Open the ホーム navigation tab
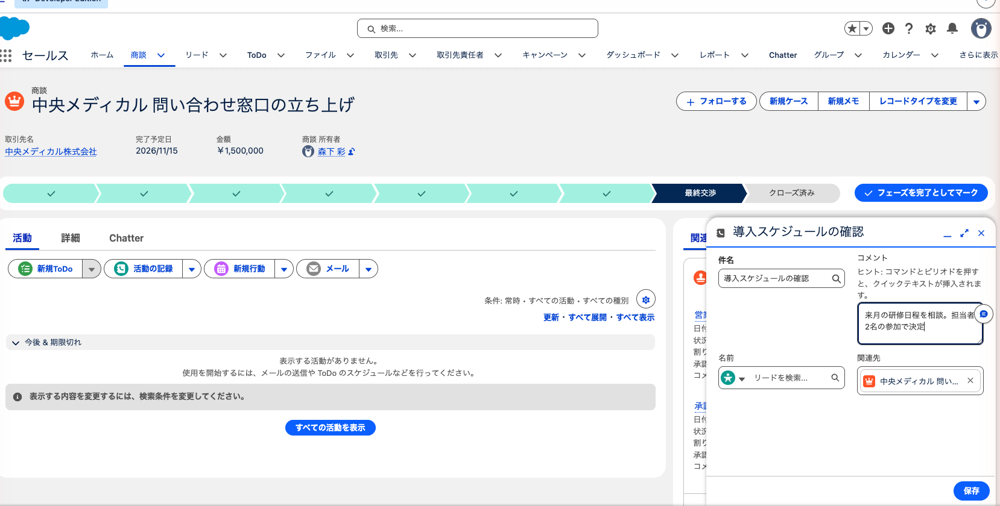Viewport: 1000px width, 506px height. (x=102, y=55)
